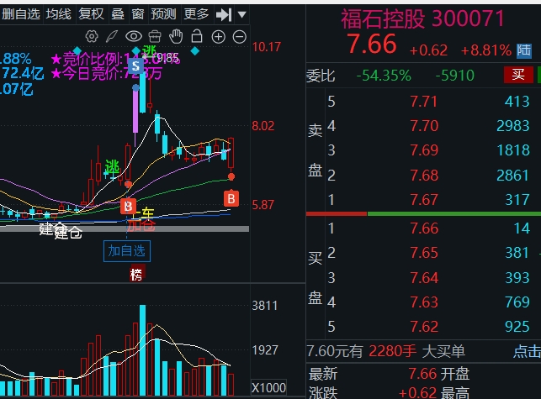Image resolution: width=541 pixels, height=399 pixels.
Task: Select the hand pan tool
Action: pos(176,36)
